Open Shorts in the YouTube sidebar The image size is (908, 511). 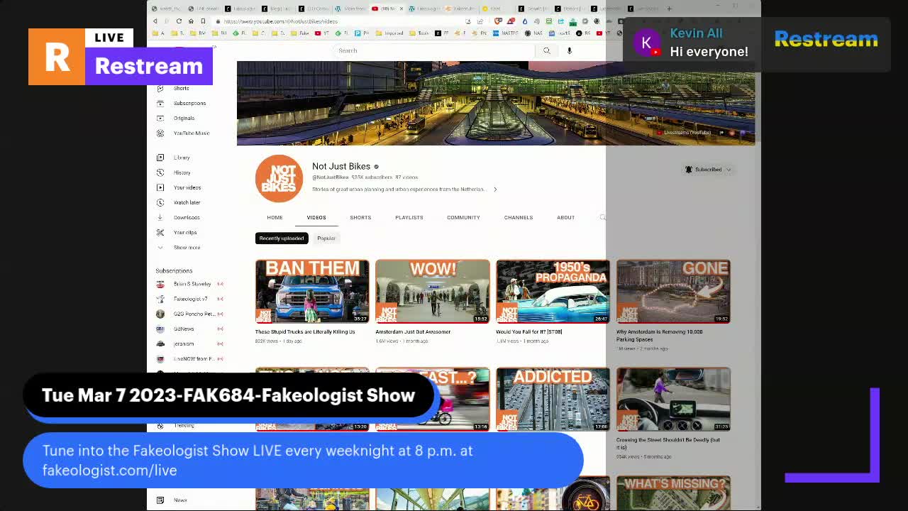coord(182,88)
